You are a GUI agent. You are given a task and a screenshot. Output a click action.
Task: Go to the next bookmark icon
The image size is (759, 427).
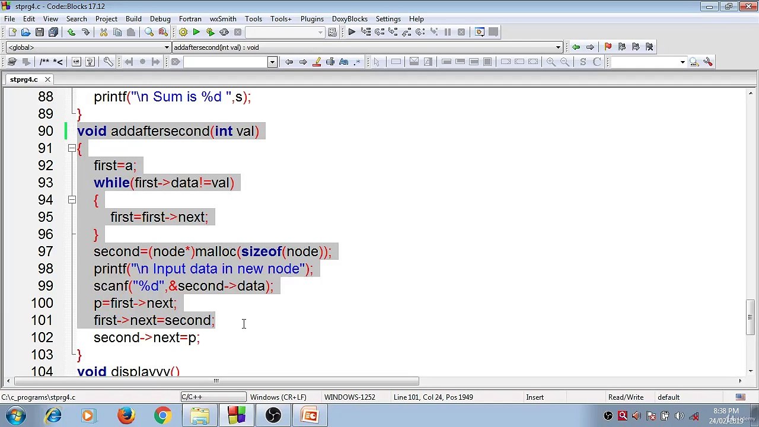pyautogui.click(x=636, y=47)
